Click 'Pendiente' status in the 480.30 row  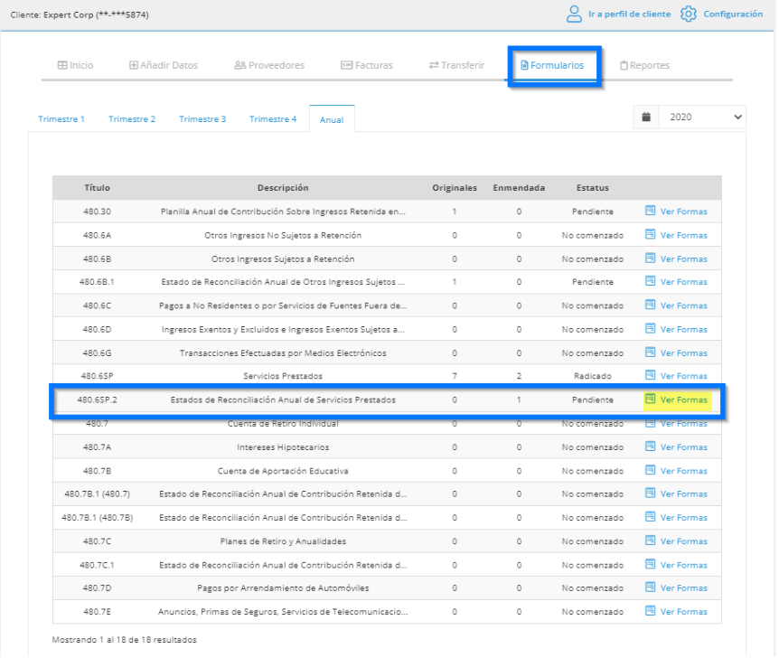[595, 211]
